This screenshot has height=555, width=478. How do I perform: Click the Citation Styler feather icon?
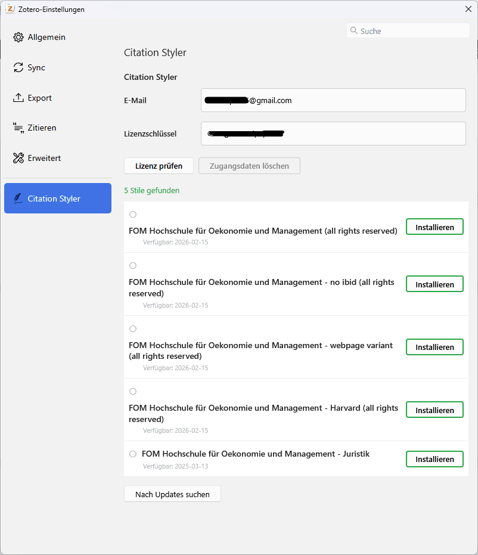coord(18,199)
